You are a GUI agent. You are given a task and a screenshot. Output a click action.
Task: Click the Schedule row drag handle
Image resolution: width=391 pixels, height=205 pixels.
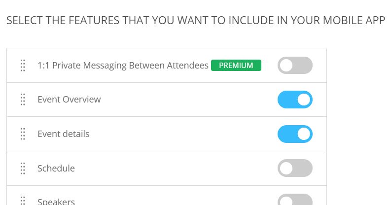click(x=23, y=169)
